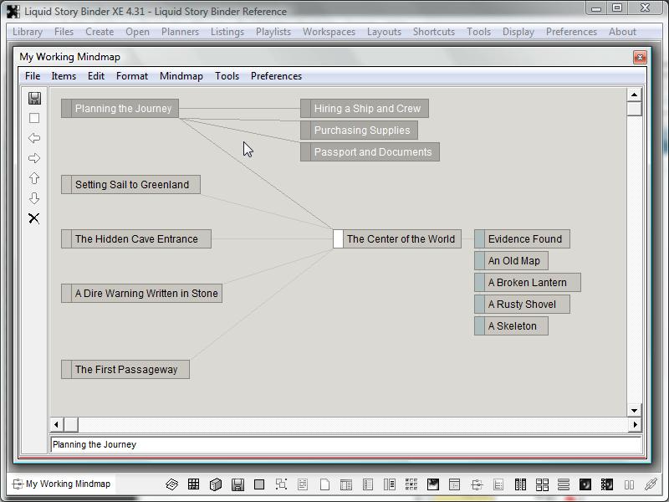
Task: Click the left arrow icon in sidebar
Action: click(x=34, y=138)
